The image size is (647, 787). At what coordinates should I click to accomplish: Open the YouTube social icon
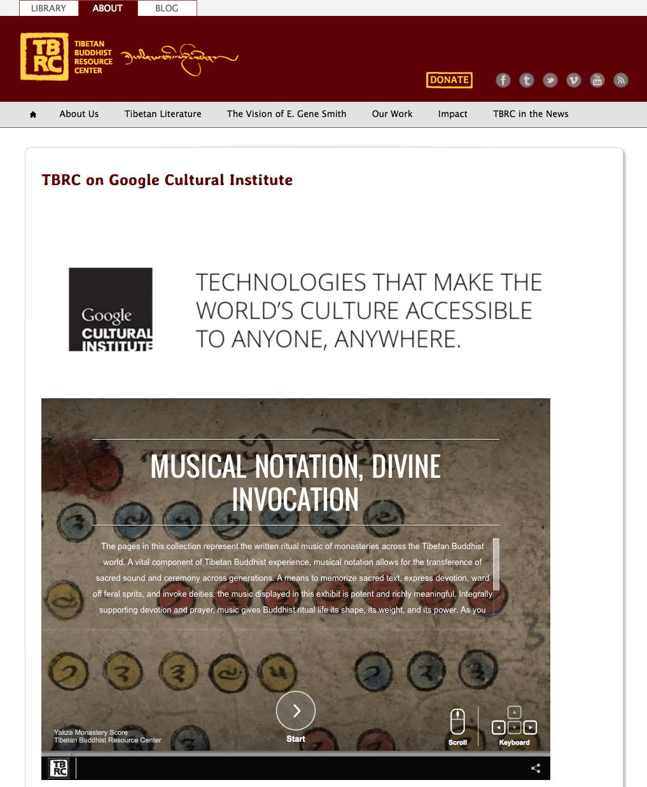597,80
